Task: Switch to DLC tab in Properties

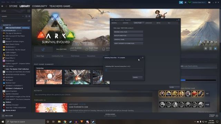Action: click(169, 23)
